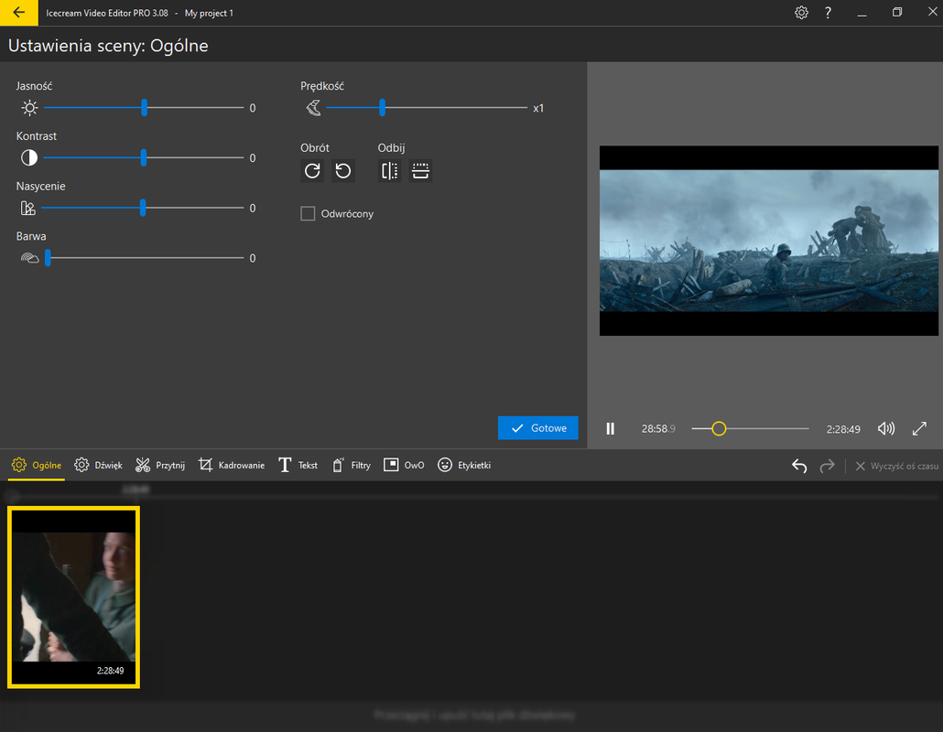Enable the Odwrócony checkbox
943x732 pixels.
point(308,214)
